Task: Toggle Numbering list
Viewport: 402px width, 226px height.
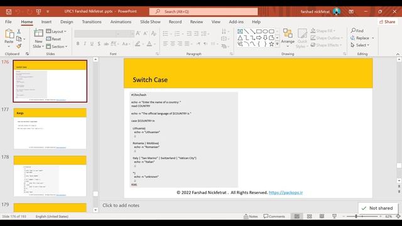Action: point(177,33)
